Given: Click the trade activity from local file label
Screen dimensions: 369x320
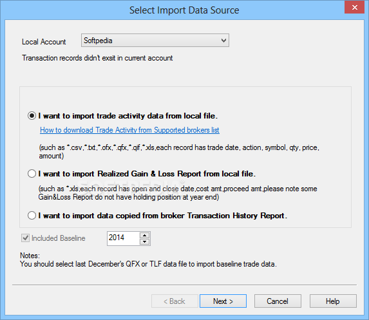Looking at the screenshot, I should coord(128,116).
